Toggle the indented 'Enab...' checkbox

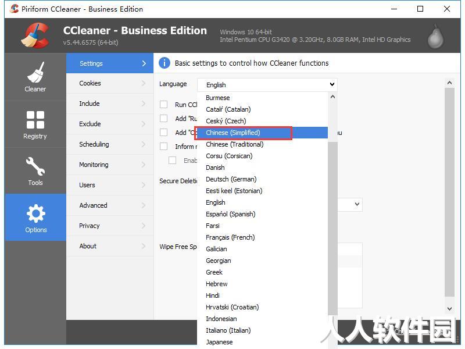(172, 161)
